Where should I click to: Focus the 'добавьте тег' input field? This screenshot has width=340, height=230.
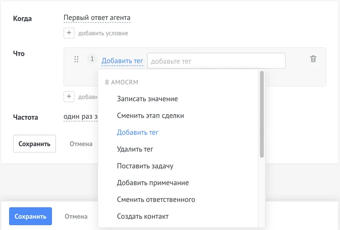coord(216,61)
